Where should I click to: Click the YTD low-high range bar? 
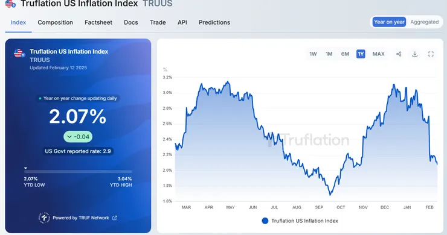[78, 172]
